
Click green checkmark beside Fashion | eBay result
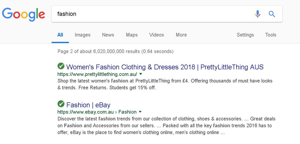[61, 104]
